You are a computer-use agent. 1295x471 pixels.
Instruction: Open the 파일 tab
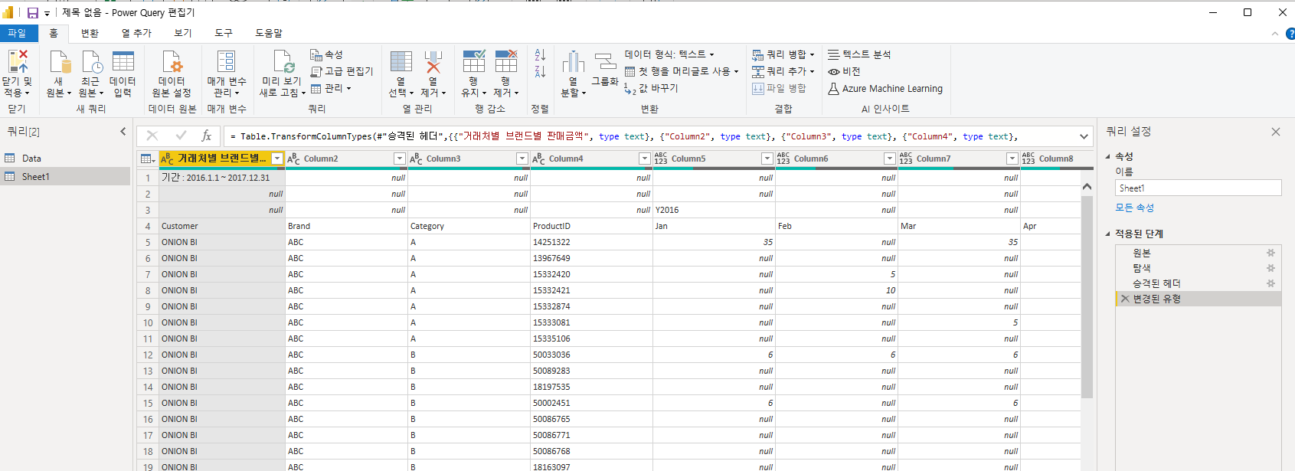coord(17,33)
